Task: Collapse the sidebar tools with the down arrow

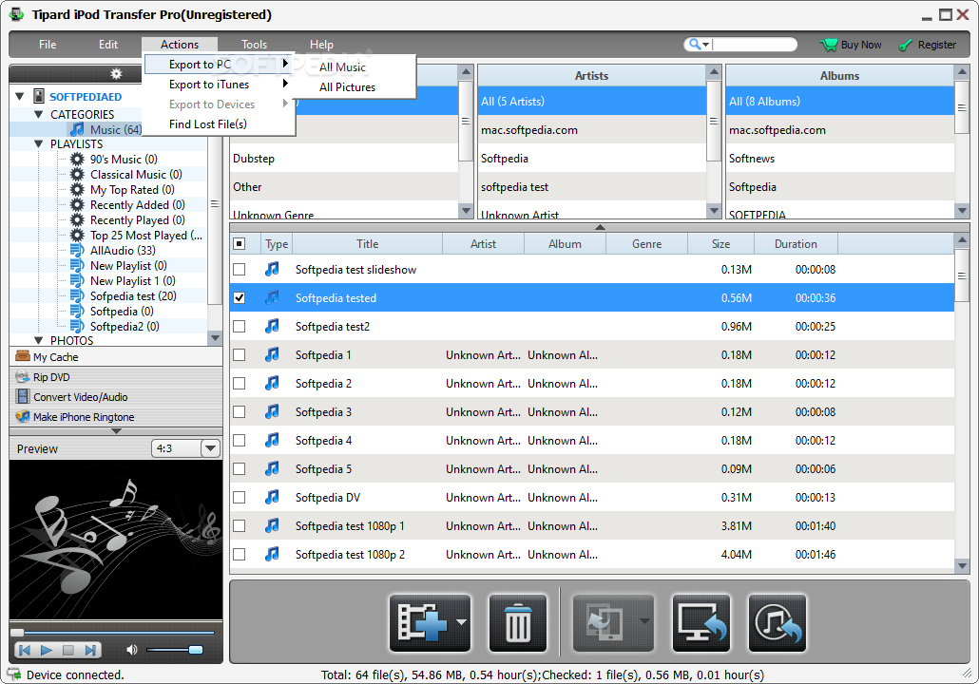Action: 116,431
